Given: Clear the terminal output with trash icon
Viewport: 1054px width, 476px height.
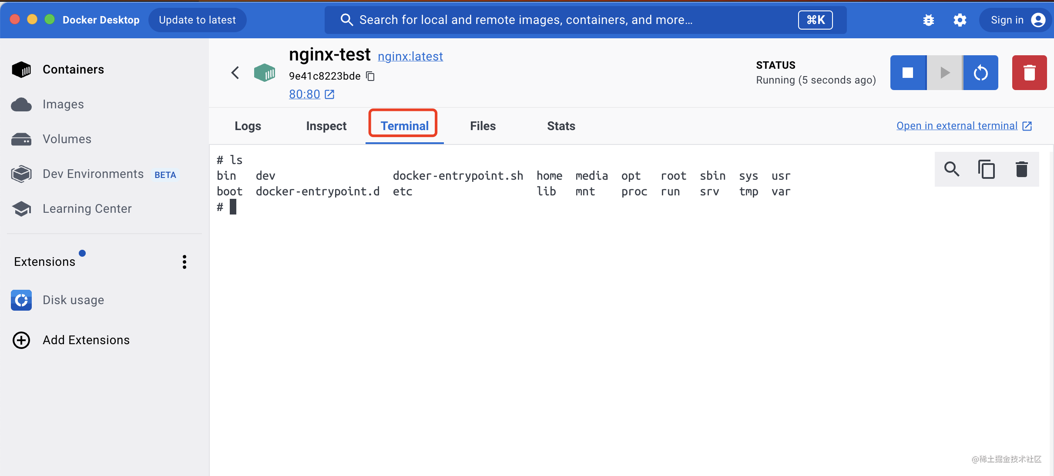Looking at the screenshot, I should (1022, 169).
